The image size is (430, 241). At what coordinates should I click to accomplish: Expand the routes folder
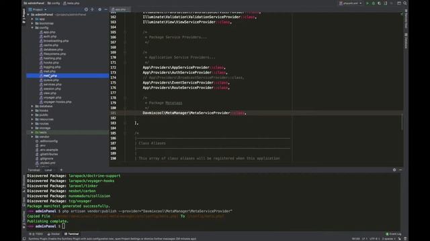point(32,124)
